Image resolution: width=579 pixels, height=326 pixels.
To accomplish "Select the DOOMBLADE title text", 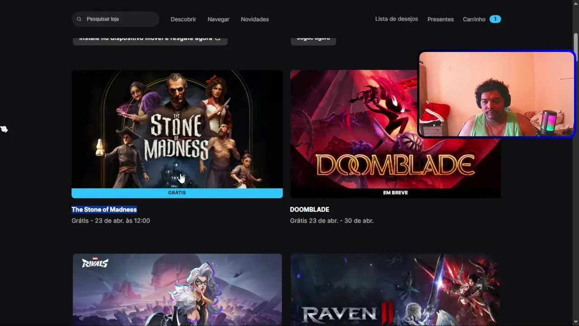I will click(309, 209).
